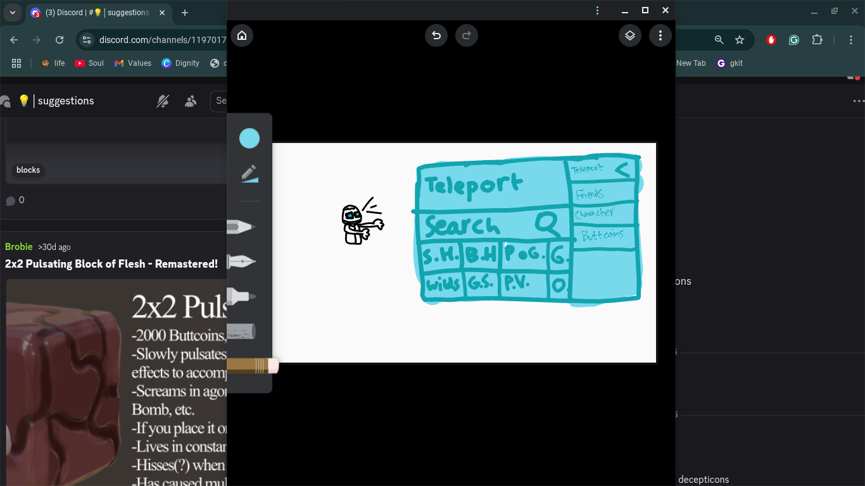Open the 2x2 Pulsating Block of Flesh post
The height and width of the screenshot is (486, 865).
111,264
